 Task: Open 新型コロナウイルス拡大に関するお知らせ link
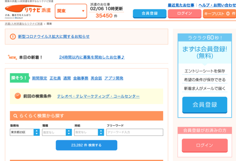pos(54,36)
